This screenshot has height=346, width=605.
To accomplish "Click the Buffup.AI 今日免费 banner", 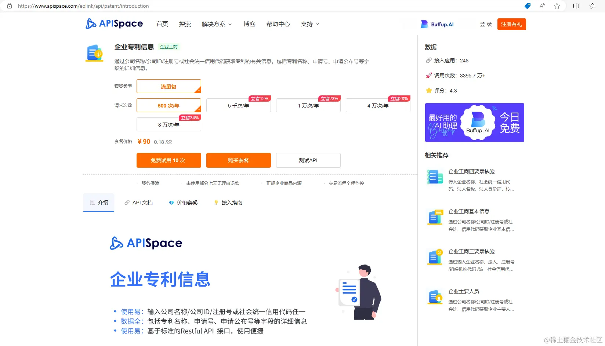I will click(474, 123).
